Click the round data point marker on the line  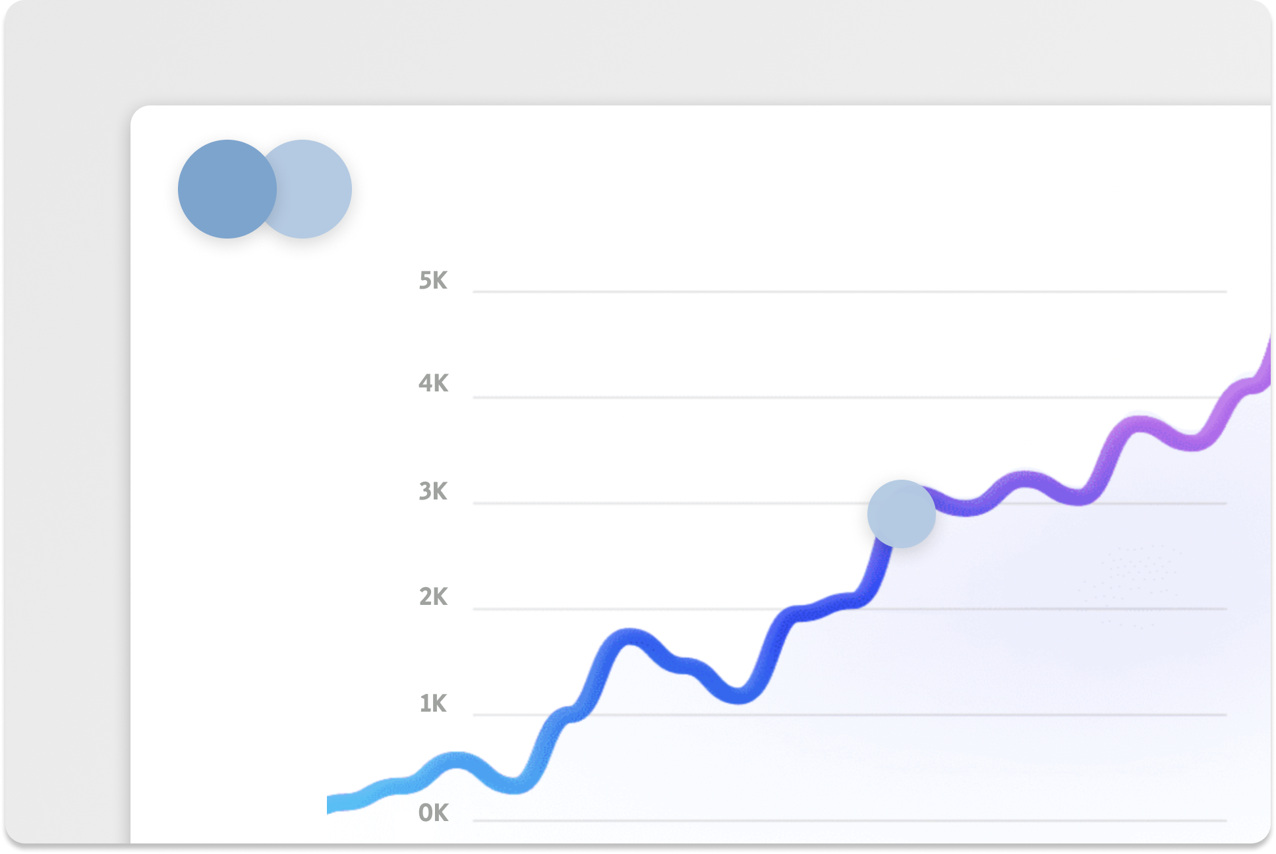coord(901,514)
